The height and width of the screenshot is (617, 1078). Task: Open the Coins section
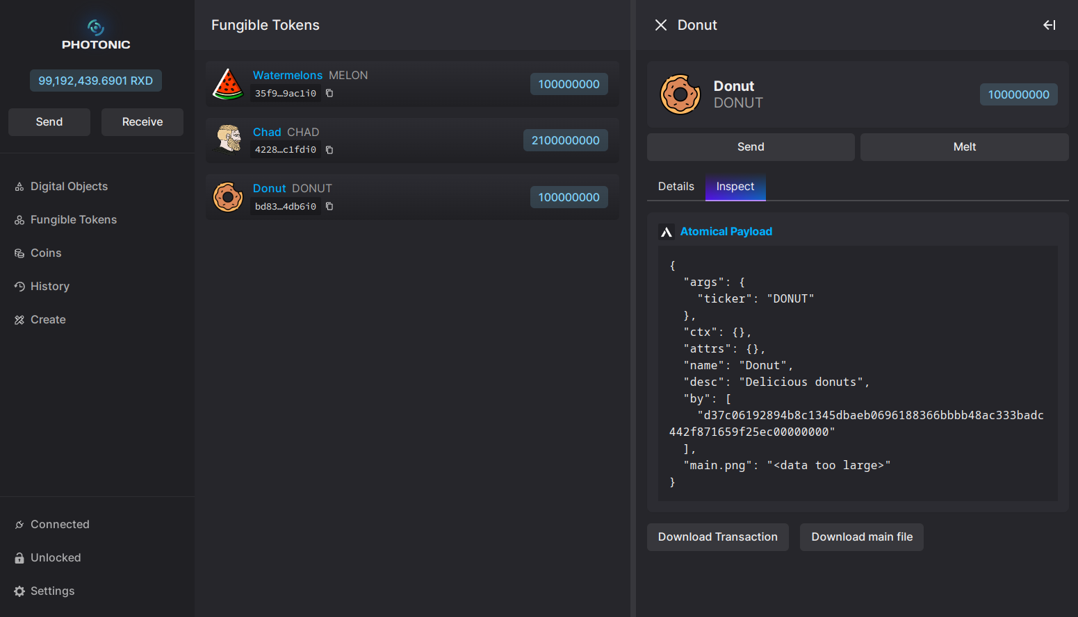click(x=46, y=253)
